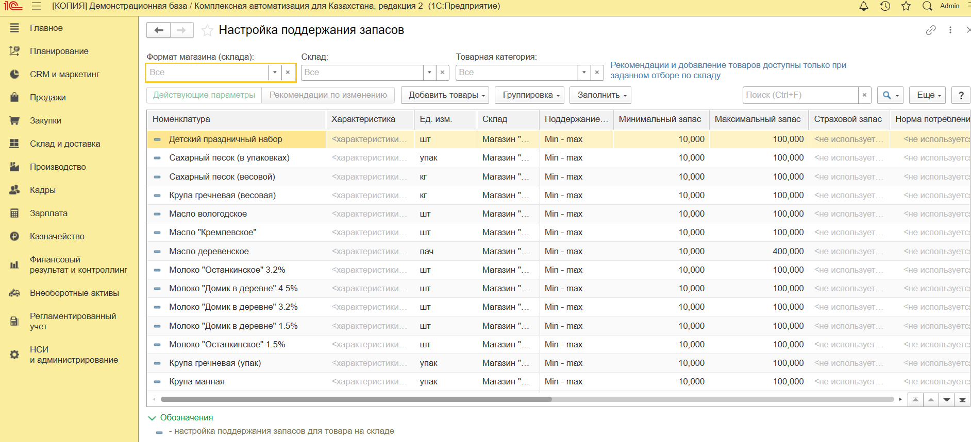Viewport: 971px width, 442px height.
Task: Click the help question mark button
Action: click(961, 95)
